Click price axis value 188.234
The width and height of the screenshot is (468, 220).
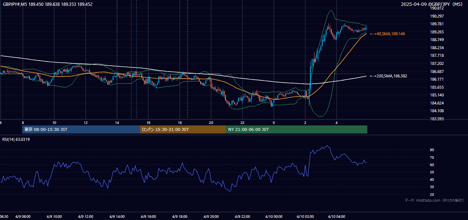point(437,48)
